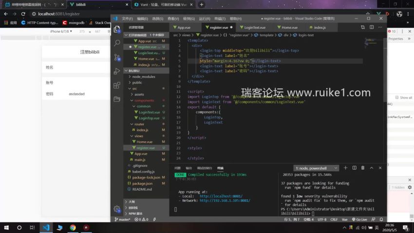Open the Manage gear in activity bar
The height and width of the screenshot is (233, 414).
coord(117,209)
